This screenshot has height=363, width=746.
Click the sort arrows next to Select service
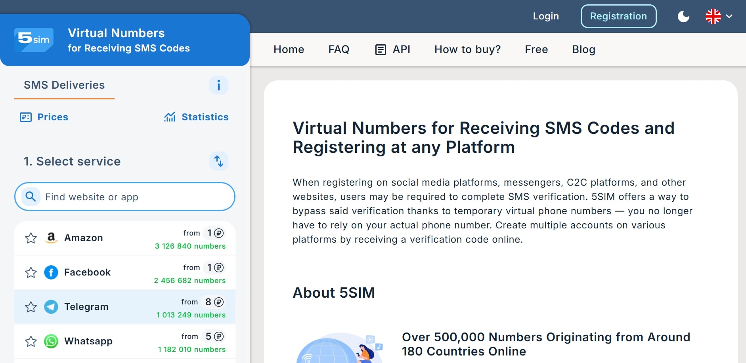(x=219, y=161)
